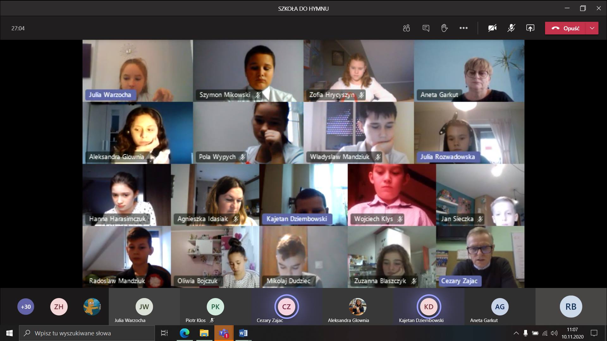Turn the camera on
This screenshot has width=607, height=341.
[x=492, y=28]
